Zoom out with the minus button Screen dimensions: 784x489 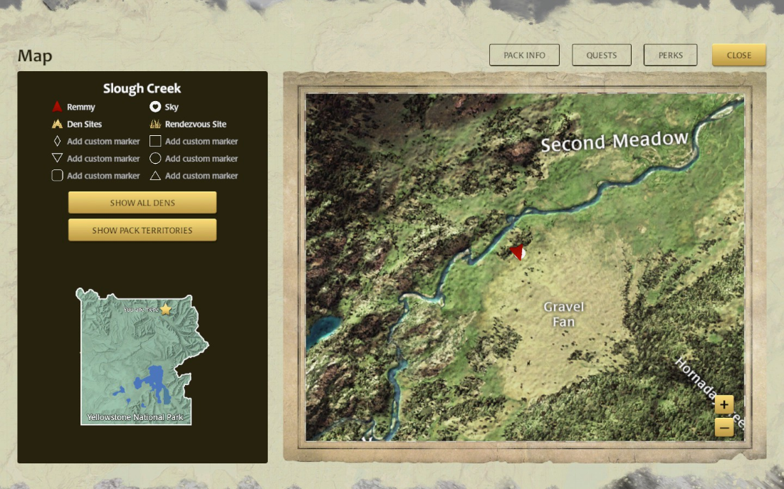(724, 428)
